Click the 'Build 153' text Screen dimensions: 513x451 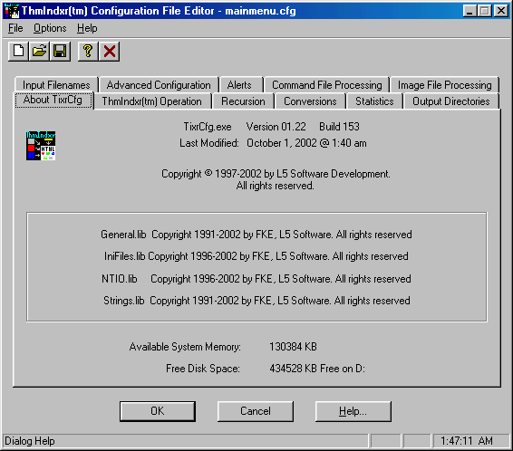point(339,127)
